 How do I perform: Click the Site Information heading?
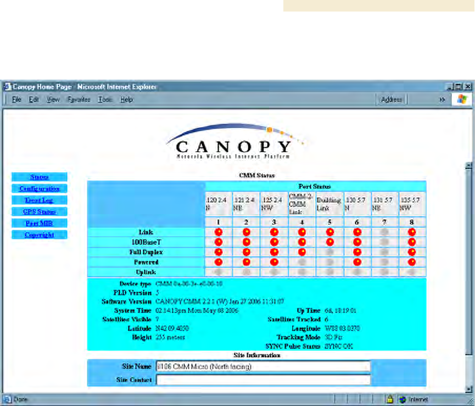(x=256, y=355)
